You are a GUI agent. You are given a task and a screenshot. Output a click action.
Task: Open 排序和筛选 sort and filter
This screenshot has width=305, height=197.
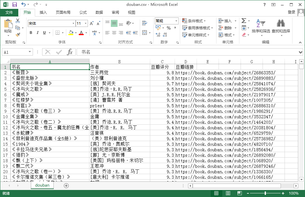261,28
